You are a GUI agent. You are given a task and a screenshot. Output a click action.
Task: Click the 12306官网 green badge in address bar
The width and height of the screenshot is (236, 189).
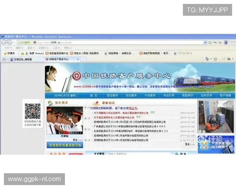click(25, 43)
